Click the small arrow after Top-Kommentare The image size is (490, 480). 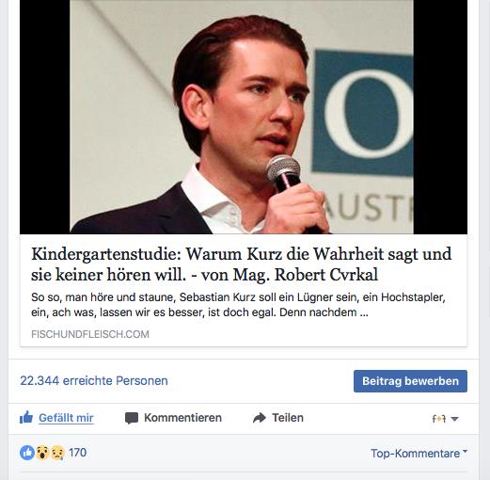pos(465,452)
